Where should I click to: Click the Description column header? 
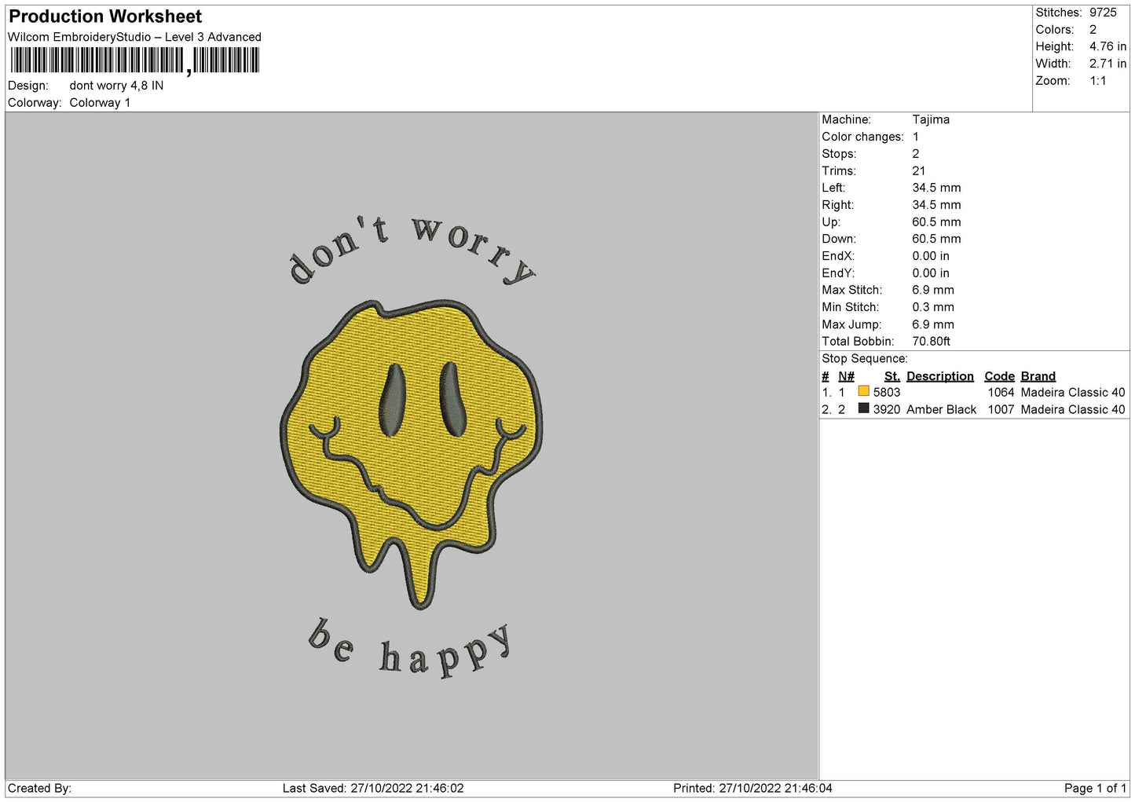point(940,376)
